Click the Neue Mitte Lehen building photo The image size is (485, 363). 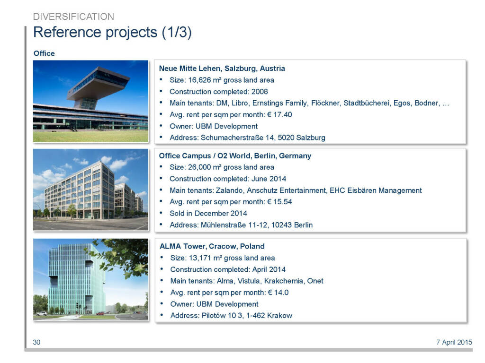pos(90,101)
